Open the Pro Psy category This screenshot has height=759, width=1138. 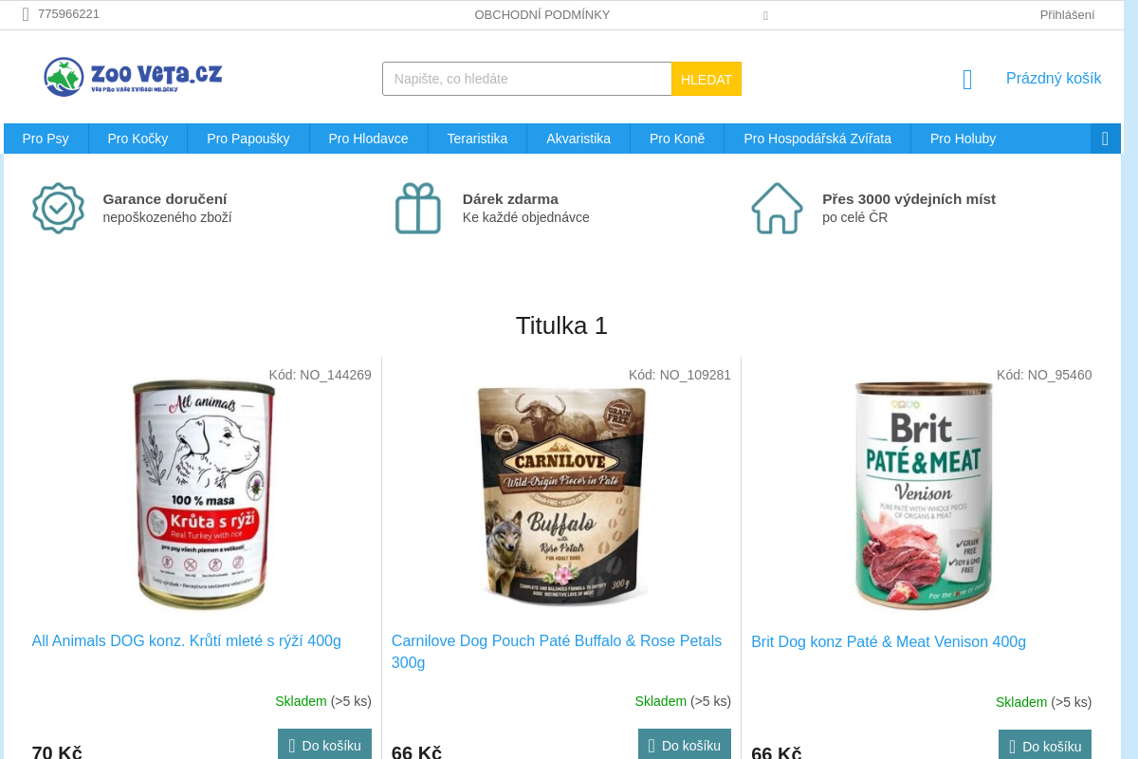click(46, 139)
